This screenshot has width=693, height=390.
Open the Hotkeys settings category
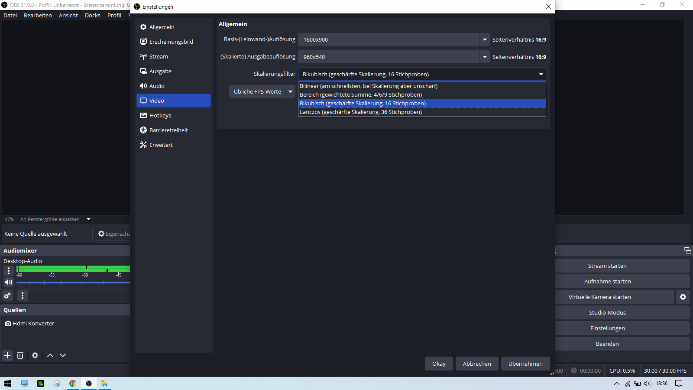173,115
